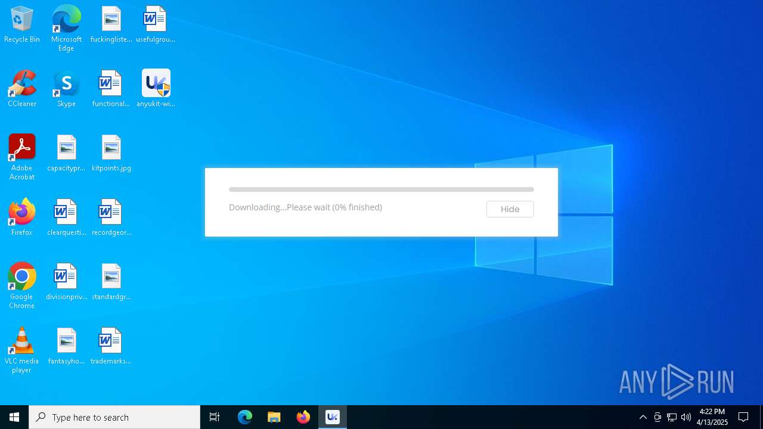This screenshot has height=429, width=763.
Task: Open the Windows Start menu
Action: [x=14, y=417]
